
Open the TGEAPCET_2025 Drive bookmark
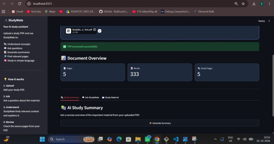81,12
